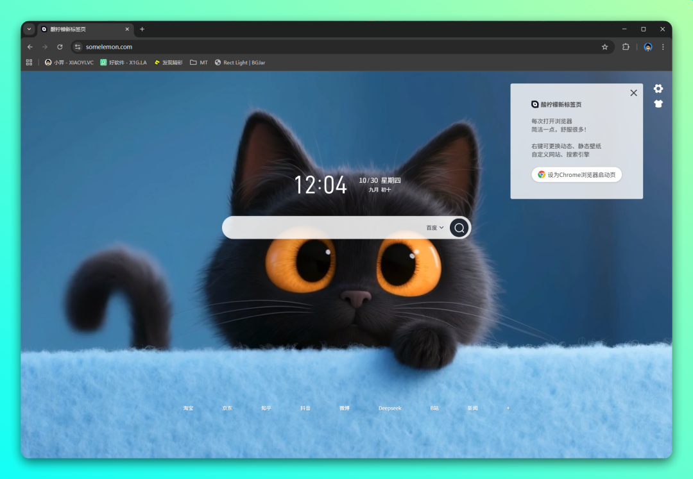Bookmark this page with the star icon
Viewport: 693px width, 479px height.
[x=604, y=47]
